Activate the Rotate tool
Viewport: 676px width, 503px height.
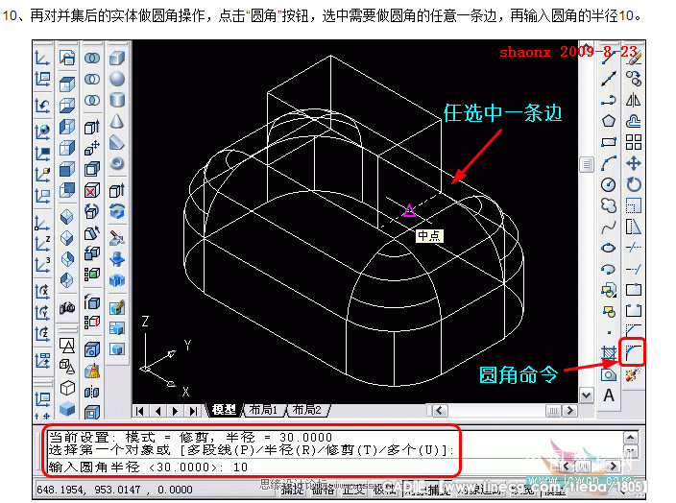point(633,184)
